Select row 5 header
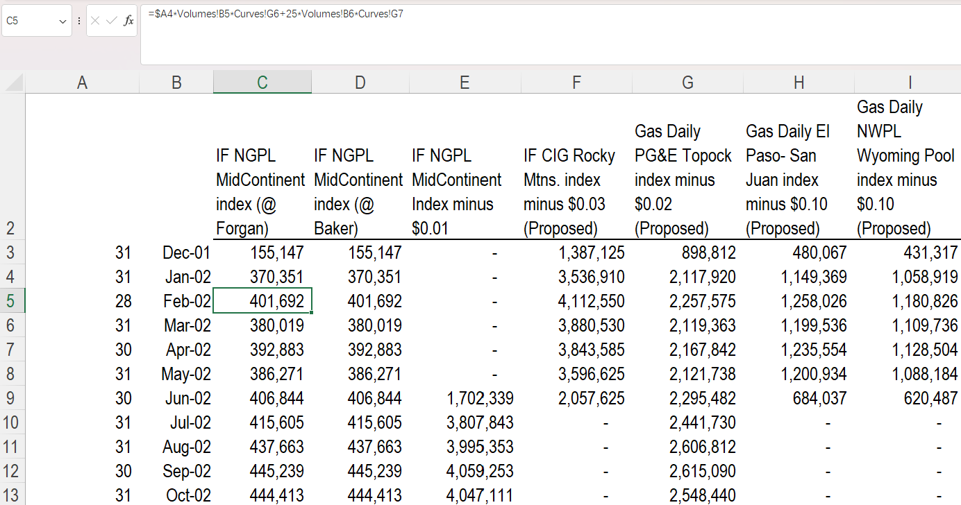961x505 pixels. tap(12, 301)
